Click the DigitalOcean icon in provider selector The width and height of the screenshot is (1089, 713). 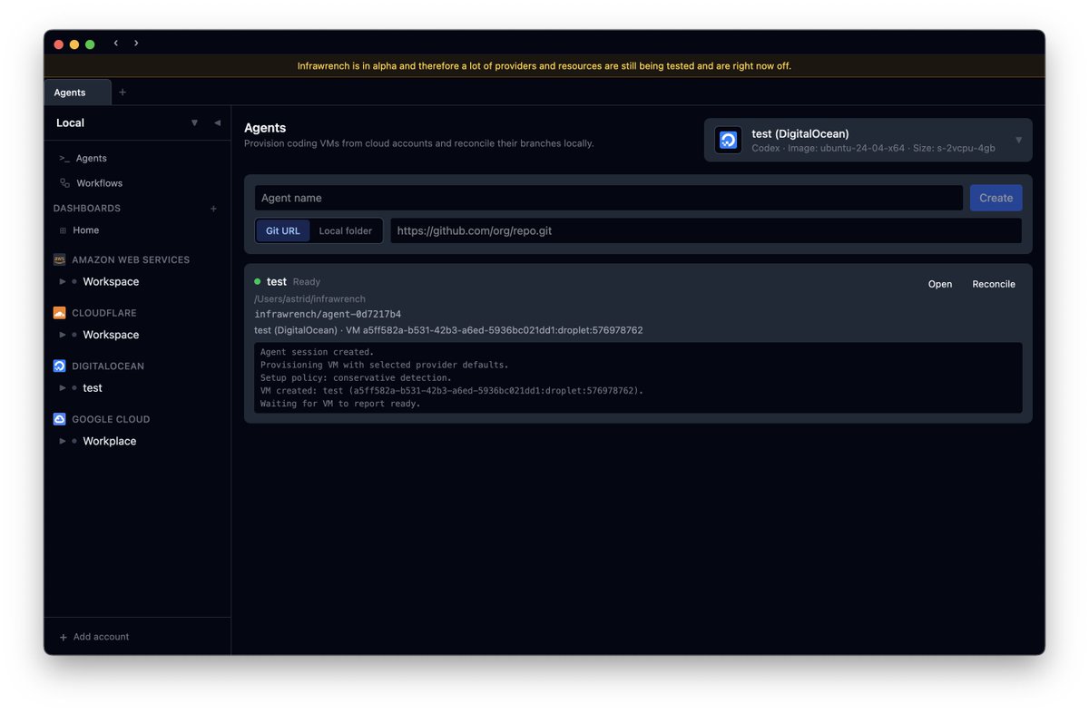(728, 140)
